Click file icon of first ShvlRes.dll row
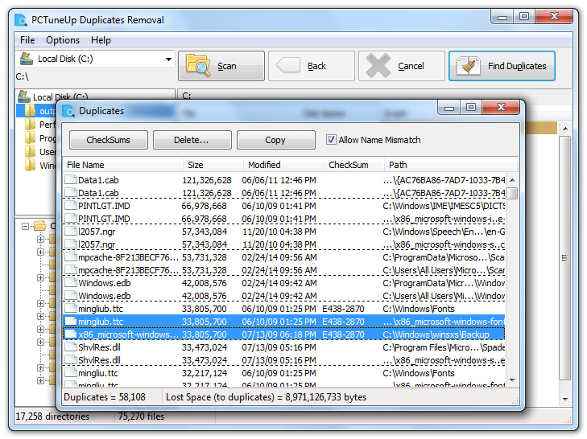Image resolution: width=587 pixels, height=439 pixels. (70, 347)
